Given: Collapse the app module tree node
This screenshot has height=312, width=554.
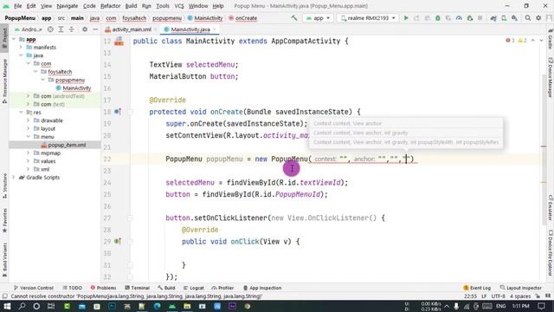Looking at the screenshot, I should [14, 39].
